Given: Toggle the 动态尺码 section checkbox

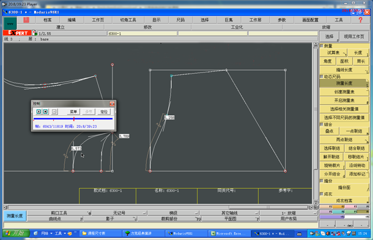Looking at the screenshot, I should [322, 77].
